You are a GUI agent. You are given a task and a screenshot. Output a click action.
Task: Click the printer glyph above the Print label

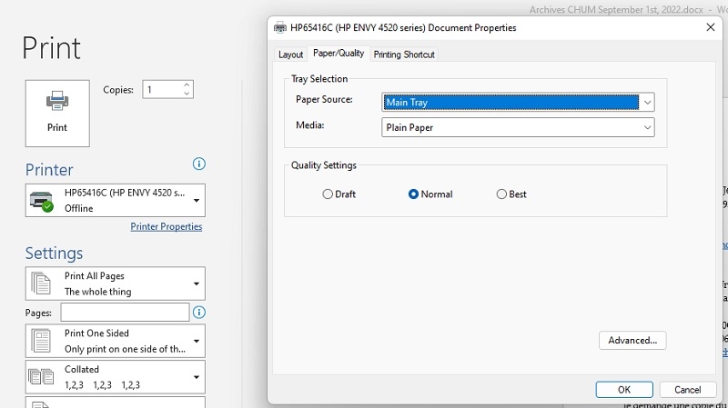click(57, 101)
